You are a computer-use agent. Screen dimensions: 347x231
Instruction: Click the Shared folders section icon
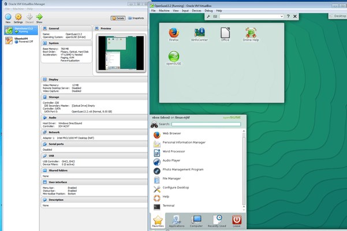[45, 170]
